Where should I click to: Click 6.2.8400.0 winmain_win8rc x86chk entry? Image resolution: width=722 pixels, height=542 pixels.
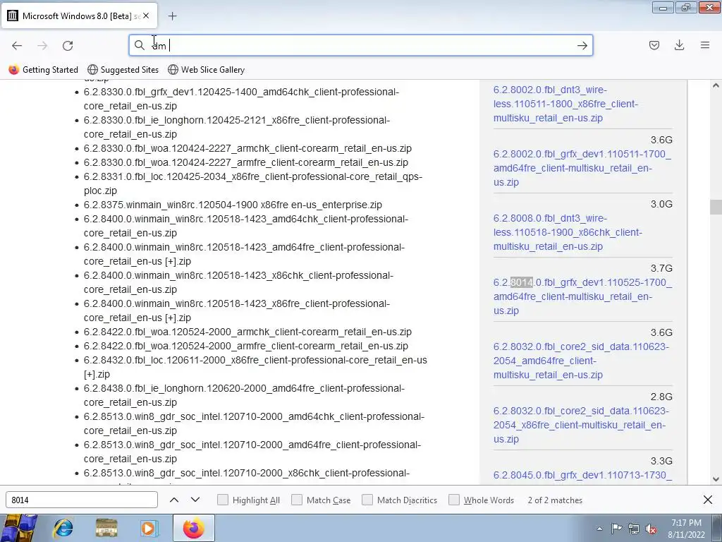pos(238,282)
